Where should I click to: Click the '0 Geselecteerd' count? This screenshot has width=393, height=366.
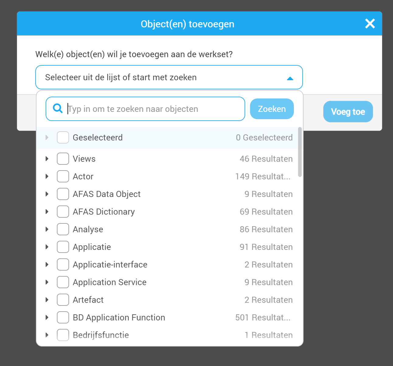coord(264,137)
